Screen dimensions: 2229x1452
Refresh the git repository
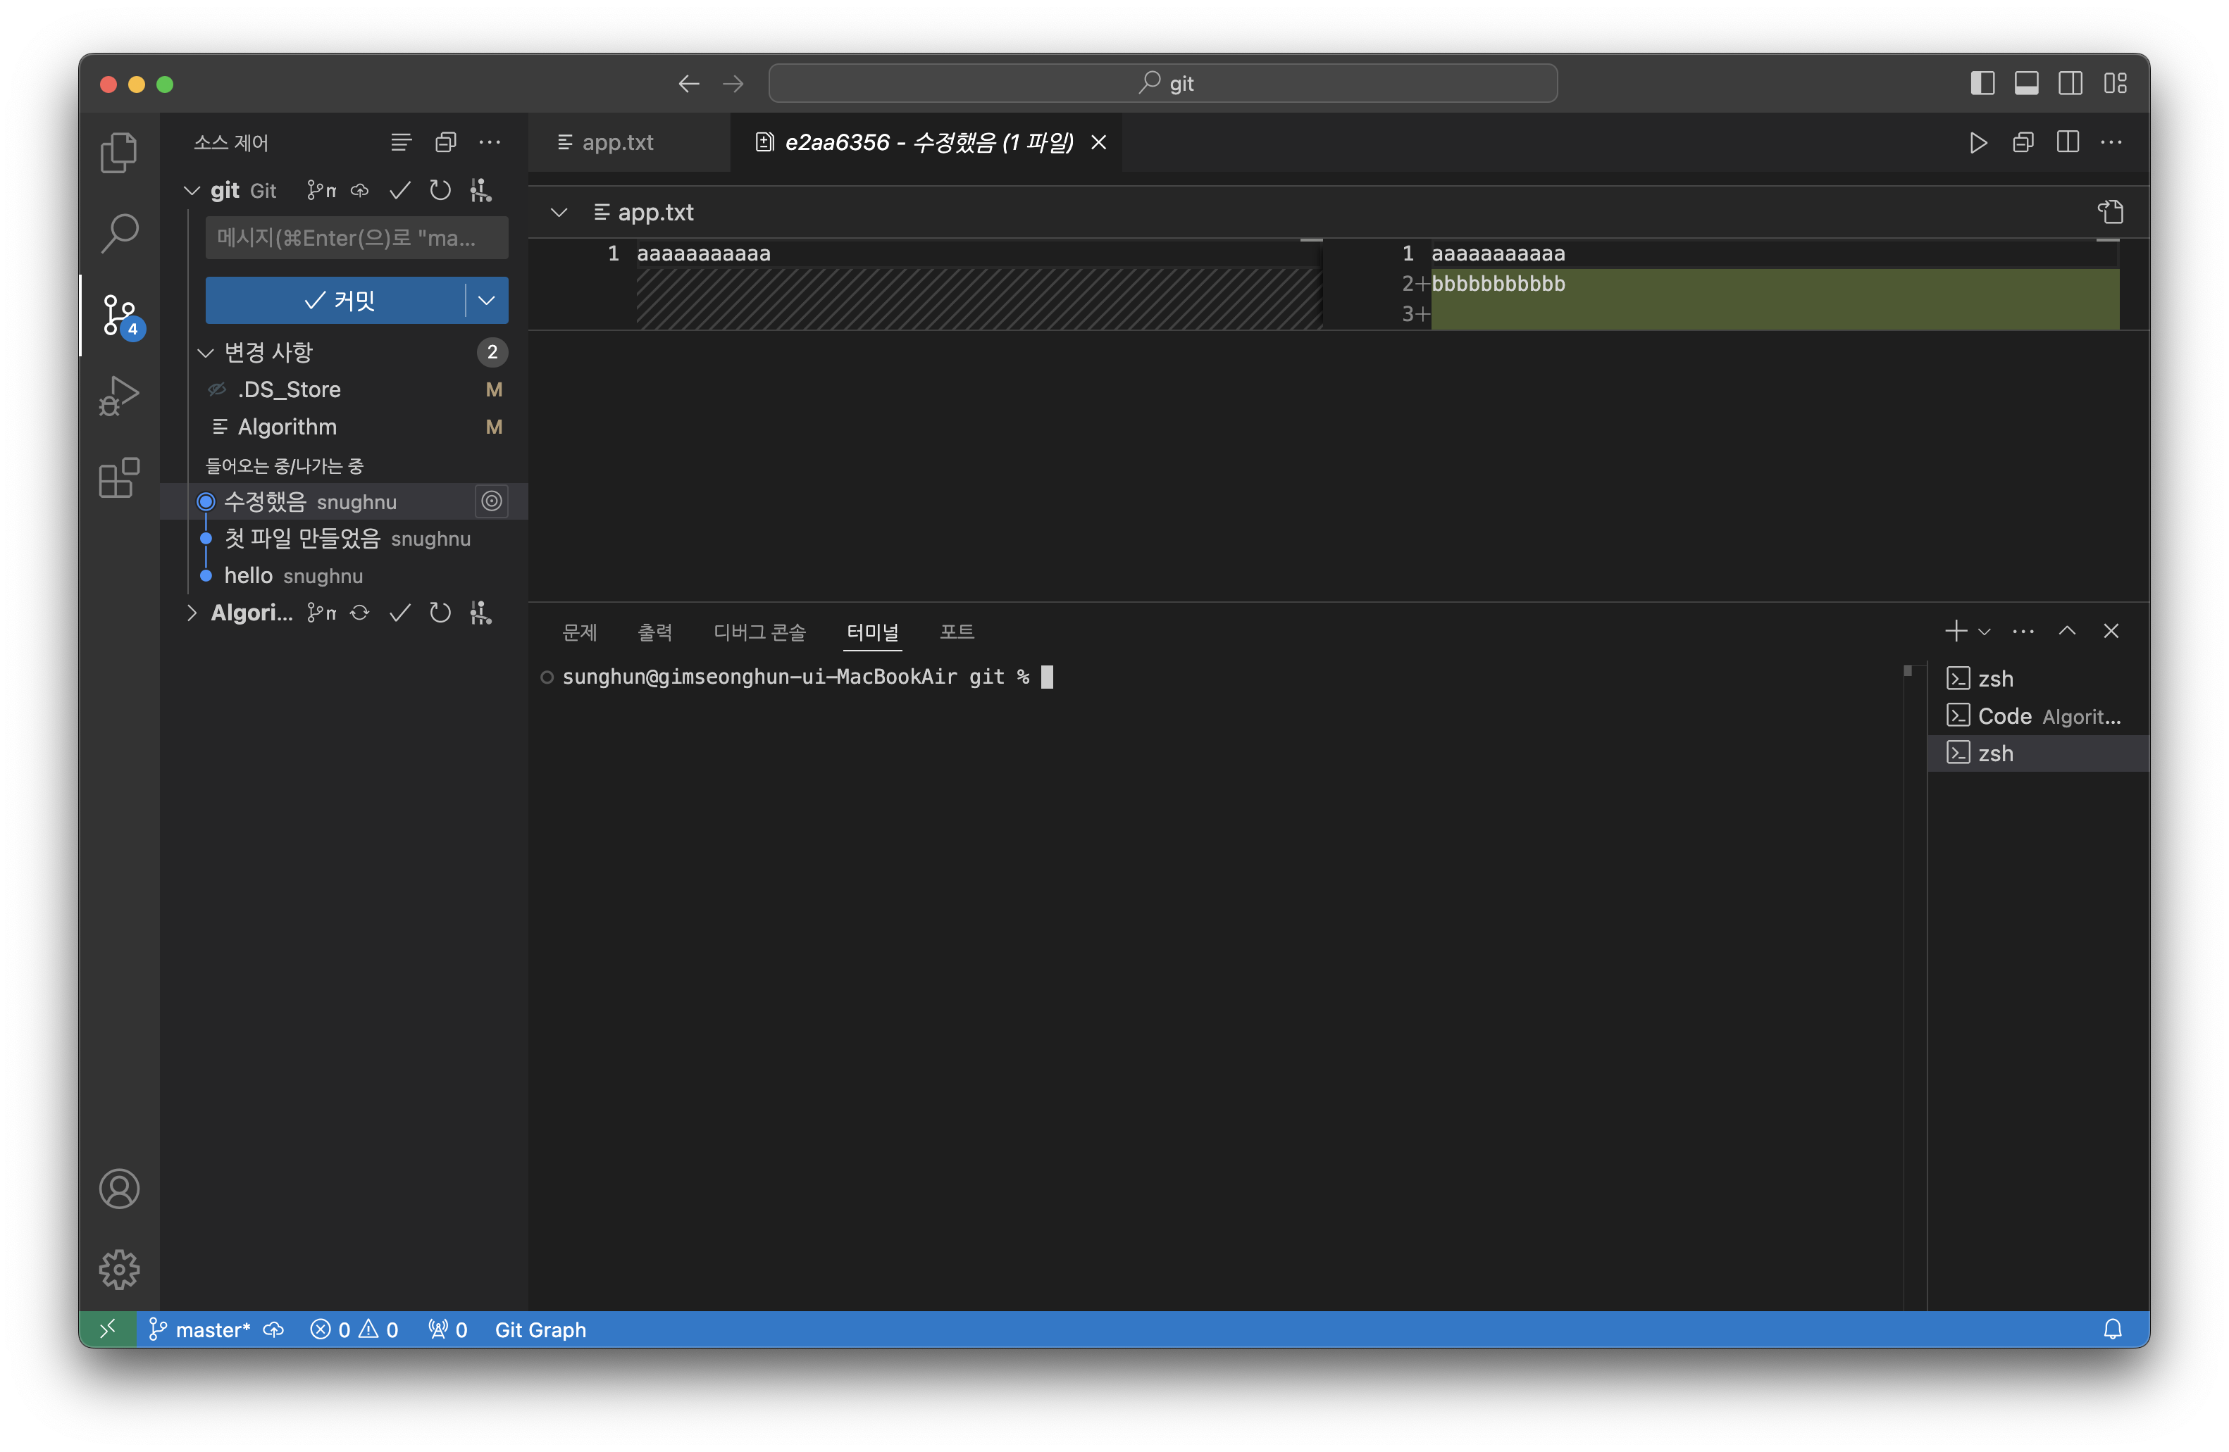(439, 191)
